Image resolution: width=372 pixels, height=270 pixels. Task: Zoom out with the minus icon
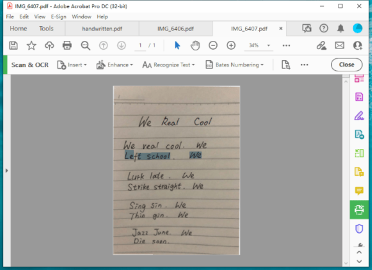point(213,45)
